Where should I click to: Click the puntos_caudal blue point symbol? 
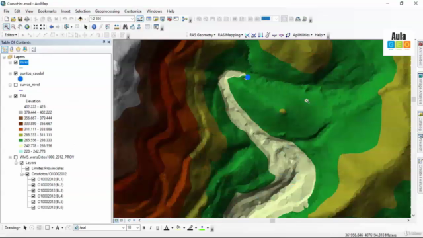tap(20, 79)
